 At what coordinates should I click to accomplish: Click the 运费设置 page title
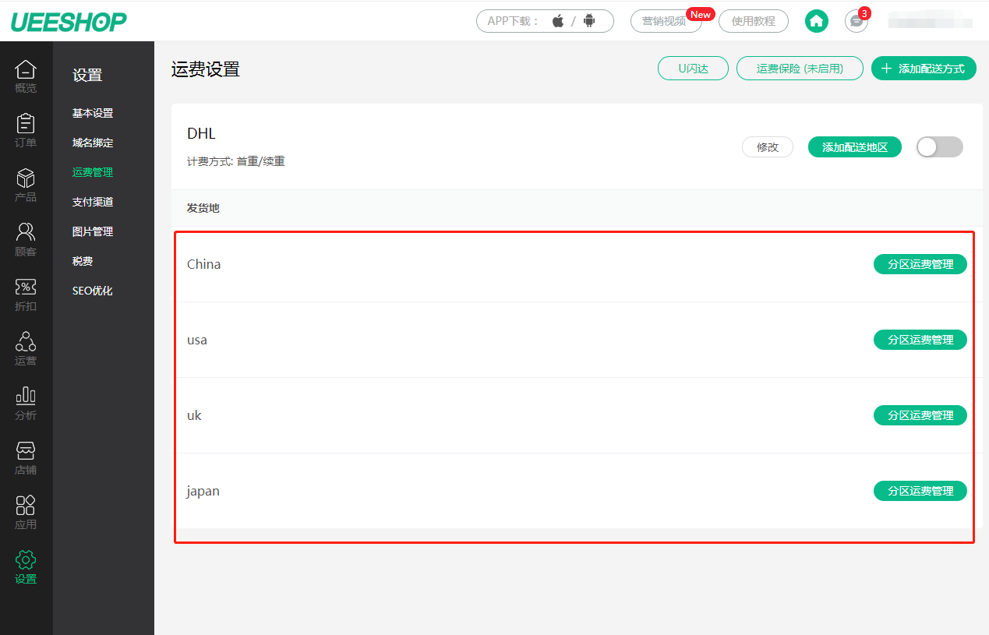tap(206, 69)
